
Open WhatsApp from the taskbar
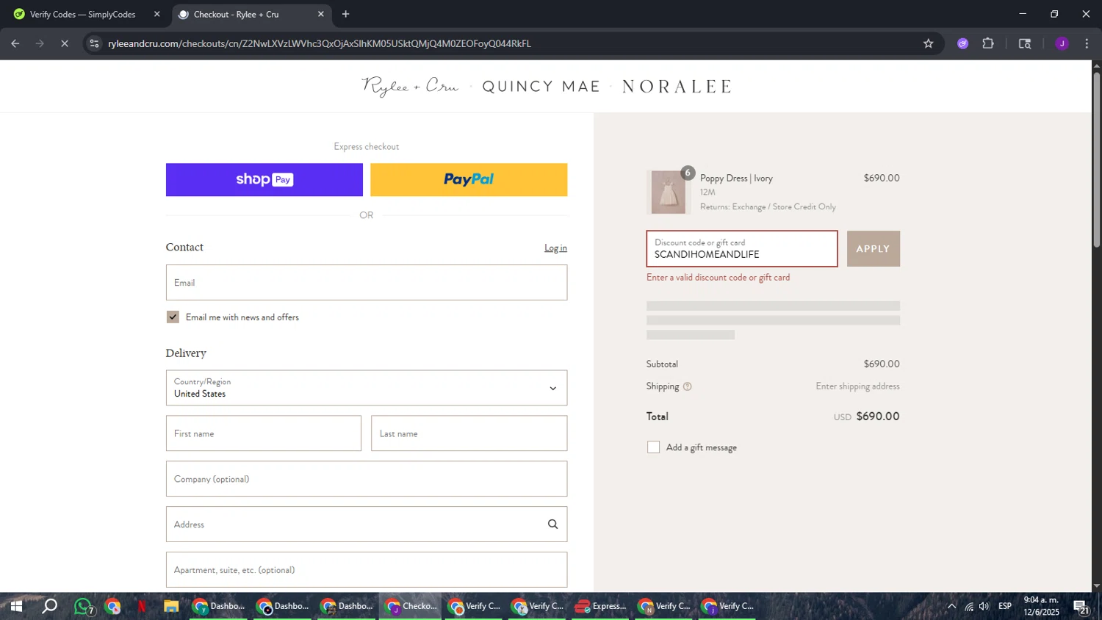click(x=83, y=607)
